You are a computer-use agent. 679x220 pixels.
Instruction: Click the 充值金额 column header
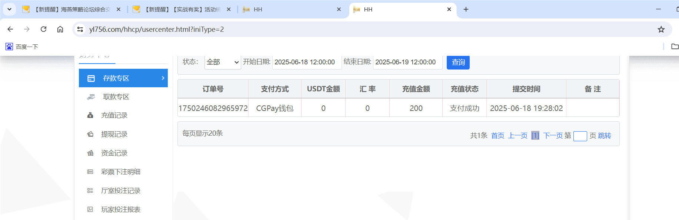point(416,89)
